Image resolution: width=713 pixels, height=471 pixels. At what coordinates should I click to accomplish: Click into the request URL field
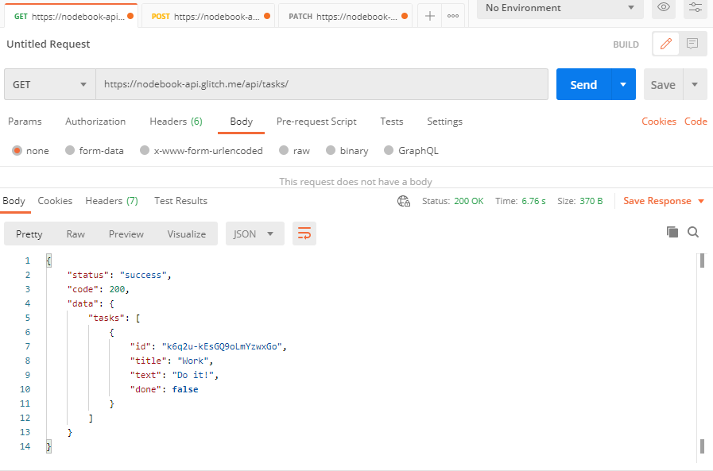[321, 84]
